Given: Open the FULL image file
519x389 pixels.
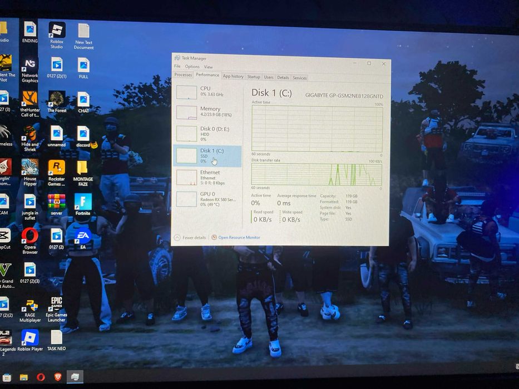Looking at the screenshot, I should 83,68.
